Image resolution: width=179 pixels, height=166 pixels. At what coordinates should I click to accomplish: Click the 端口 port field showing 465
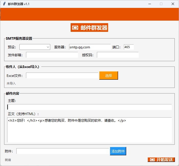pos(129,47)
